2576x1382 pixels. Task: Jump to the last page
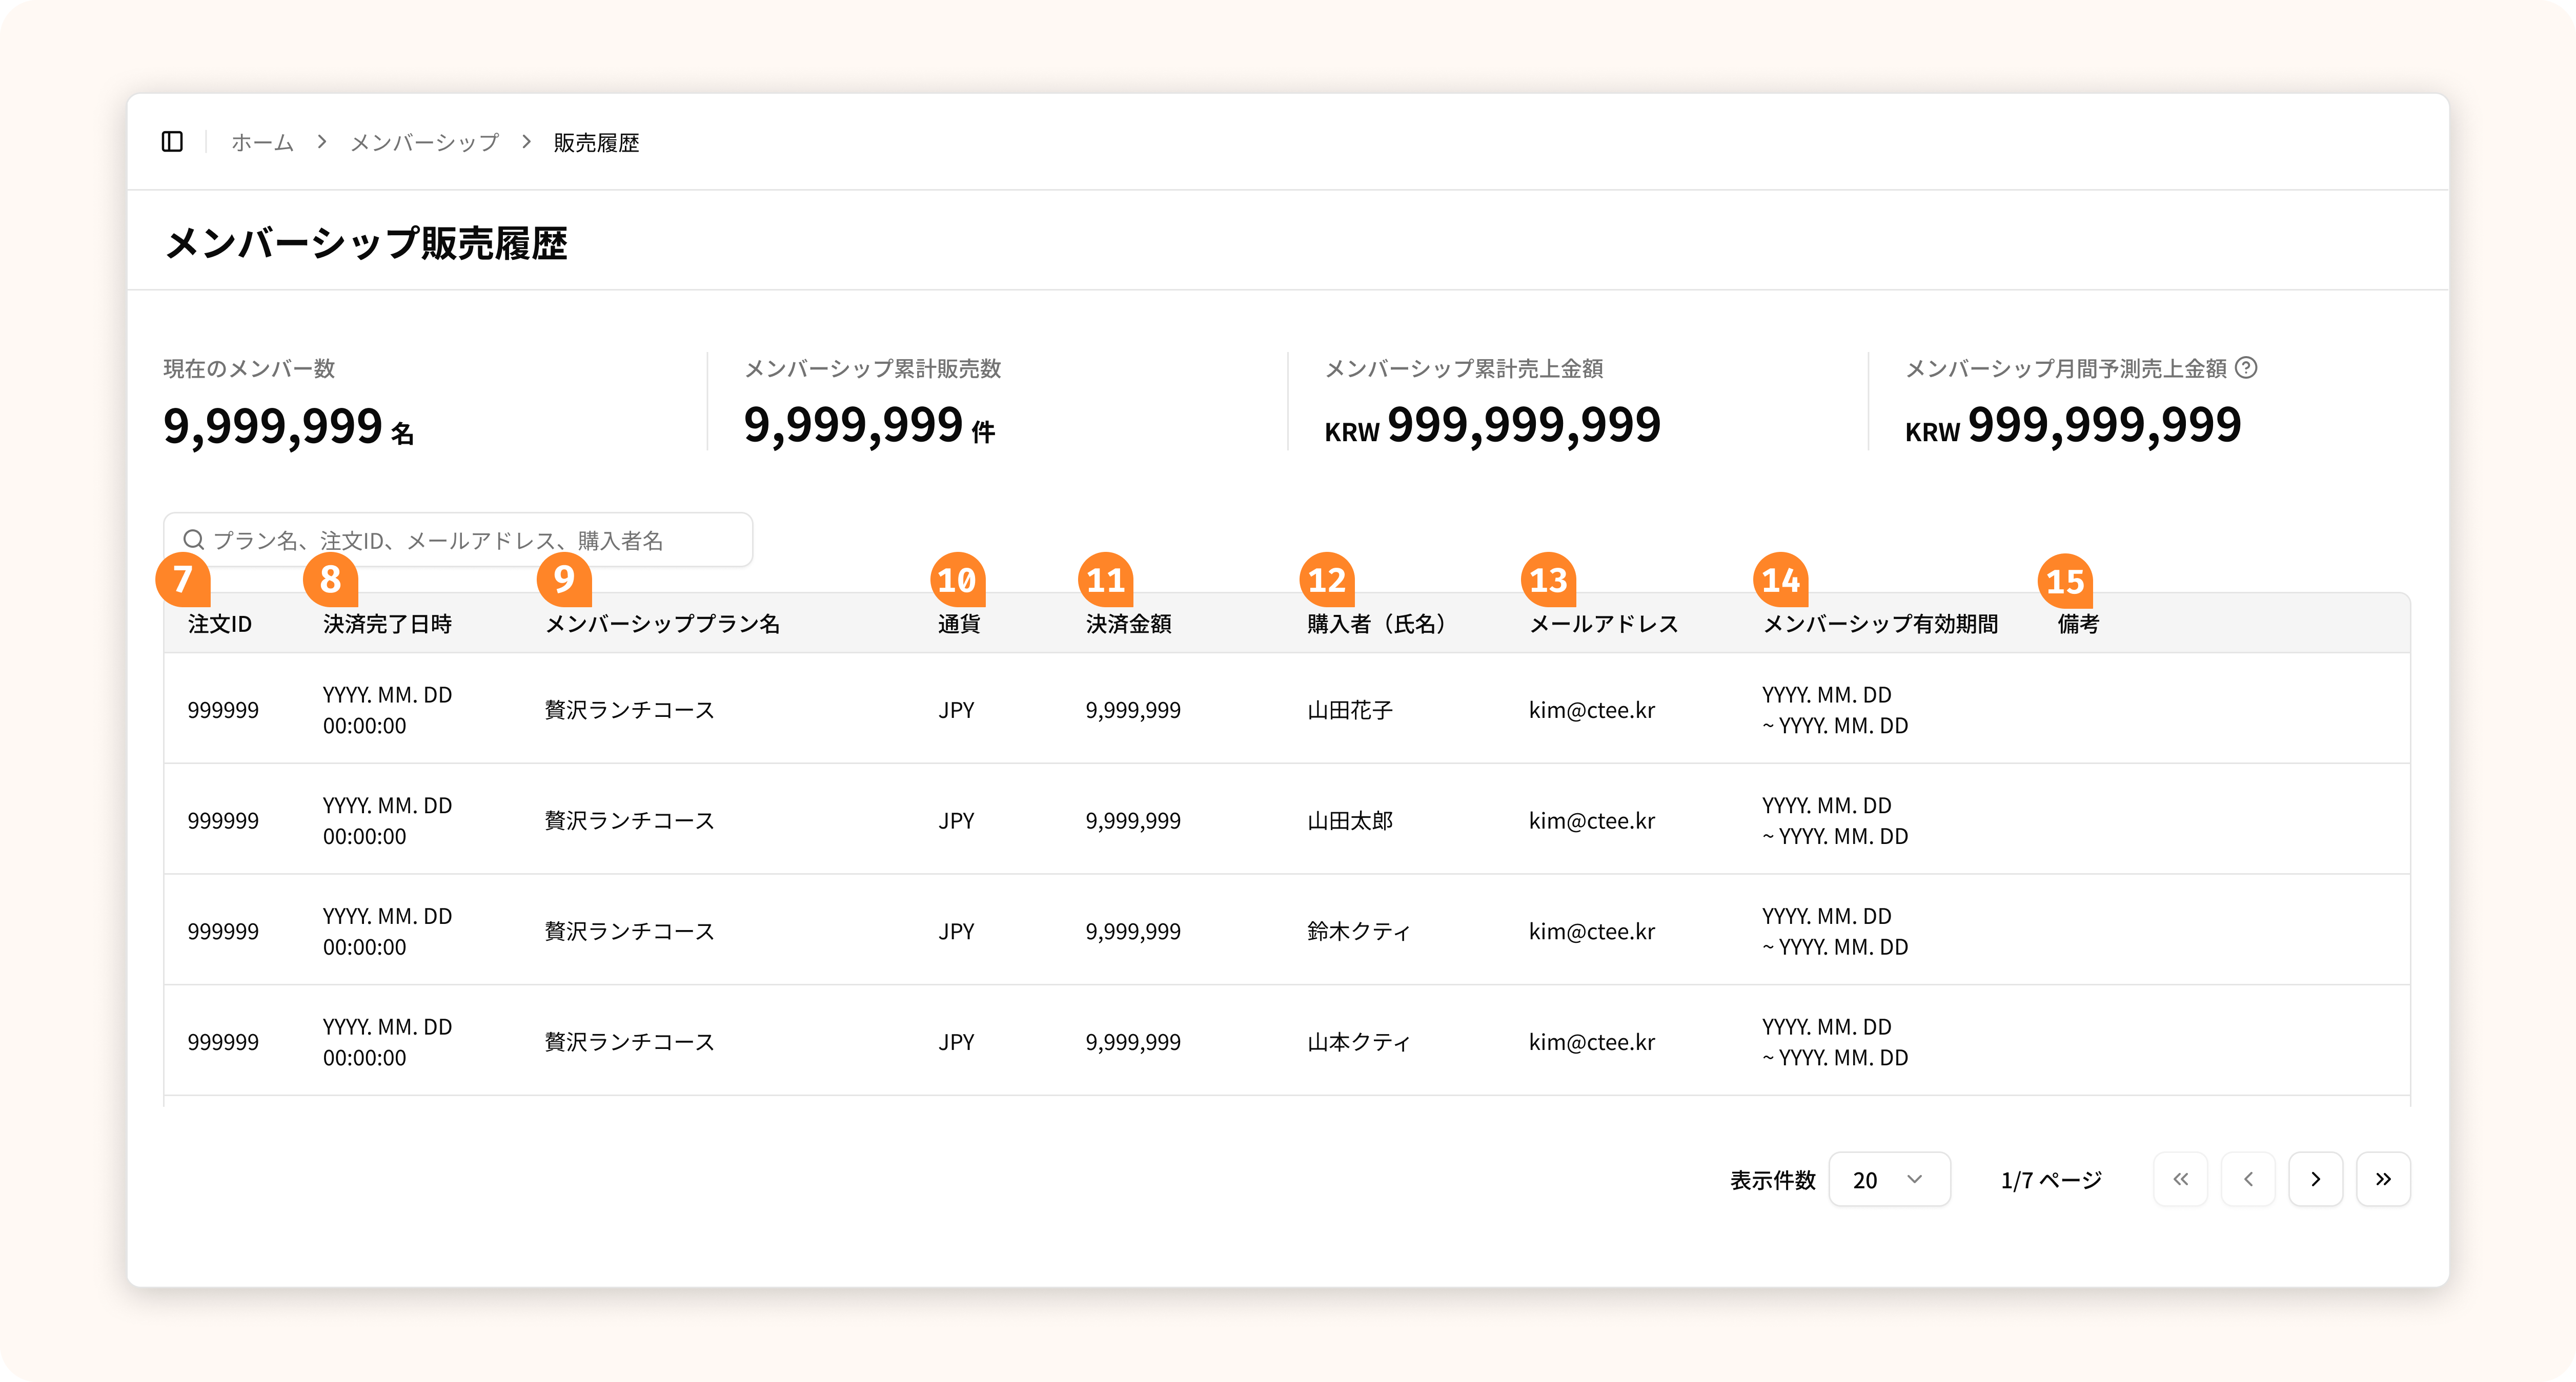point(2383,1179)
